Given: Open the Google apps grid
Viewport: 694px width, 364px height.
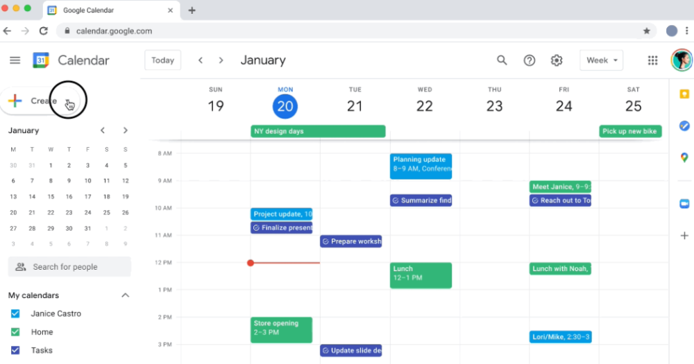Looking at the screenshot, I should point(652,60).
